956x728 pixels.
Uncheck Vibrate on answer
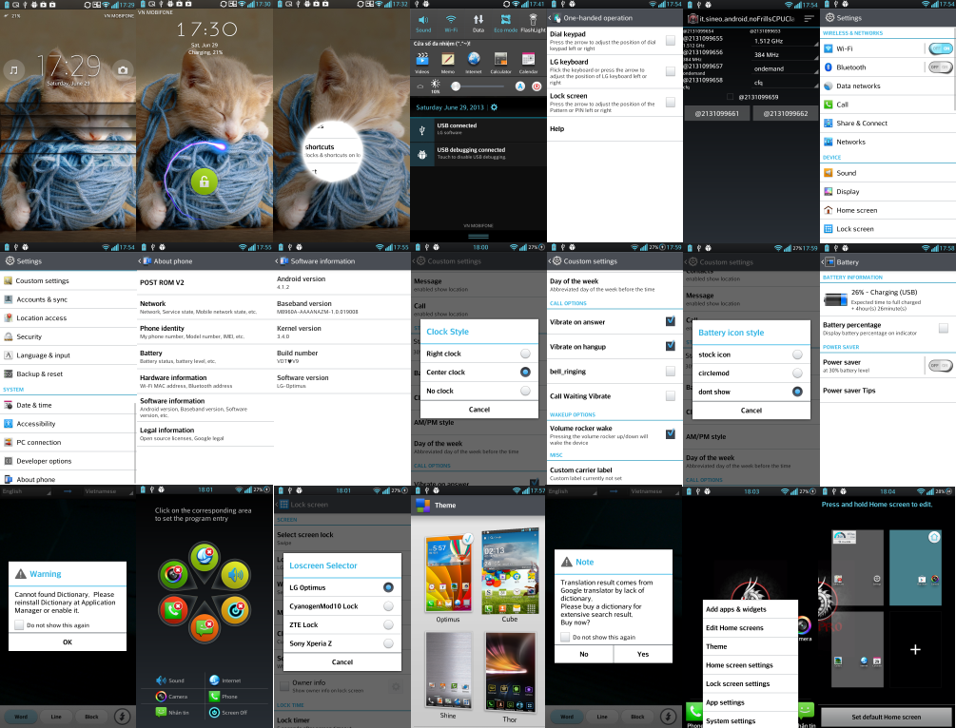(x=670, y=321)
